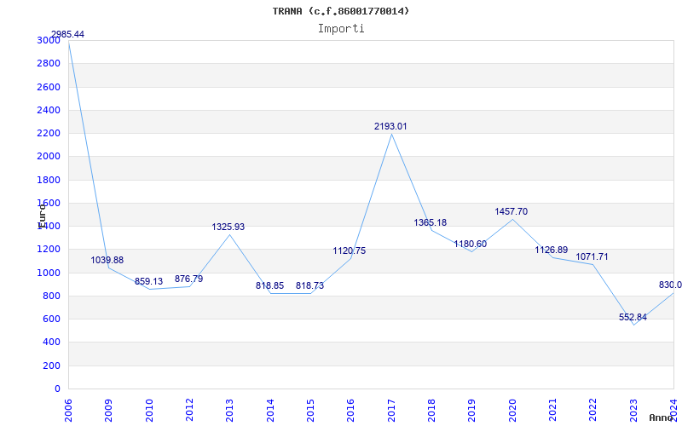Viewport: 682px width, 426px height.
Task: Select the 2000 y-axis tick label
Action: 49,157
